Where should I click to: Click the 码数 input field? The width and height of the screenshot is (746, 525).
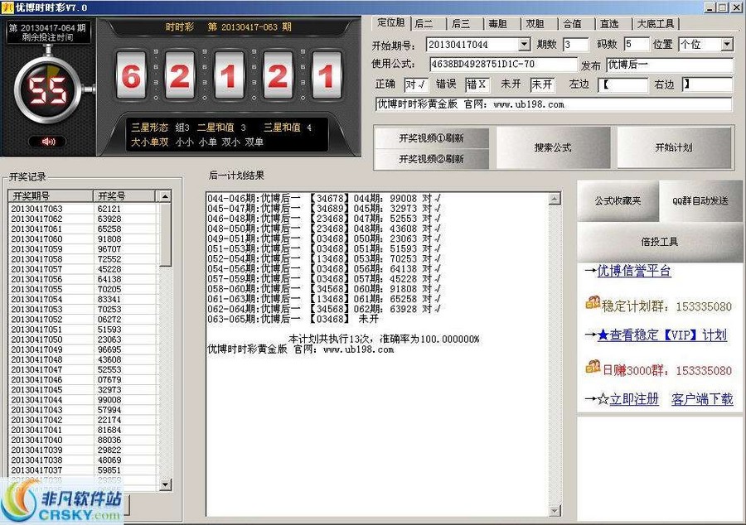pos(636,45)
